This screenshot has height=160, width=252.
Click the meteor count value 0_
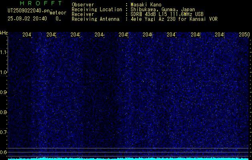tap(58, 19)
